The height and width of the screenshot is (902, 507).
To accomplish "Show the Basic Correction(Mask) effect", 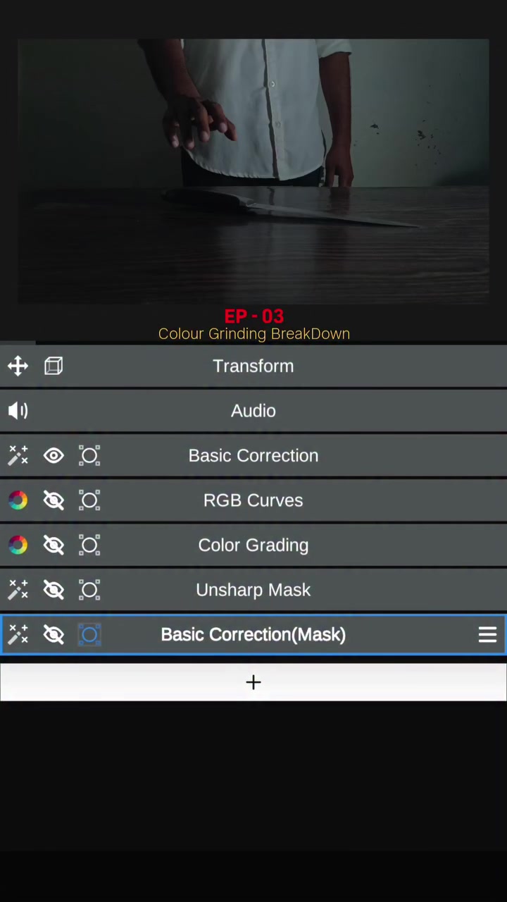I will pyautogui.click(x=54, y=635).
